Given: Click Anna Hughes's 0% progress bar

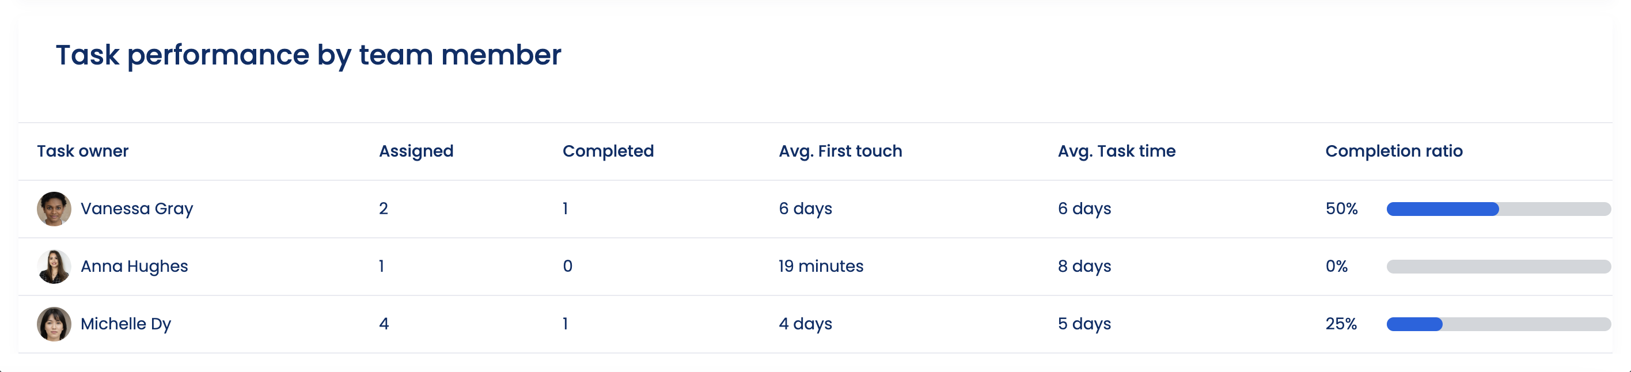Looking at the screenshot, I should [1498, 267].
